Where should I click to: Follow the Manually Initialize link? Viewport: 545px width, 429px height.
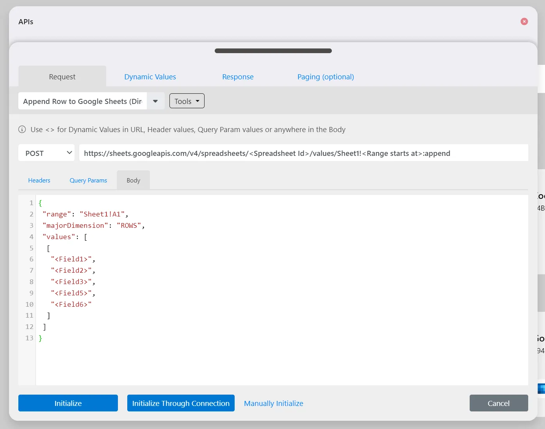click(x=274, y=403)
